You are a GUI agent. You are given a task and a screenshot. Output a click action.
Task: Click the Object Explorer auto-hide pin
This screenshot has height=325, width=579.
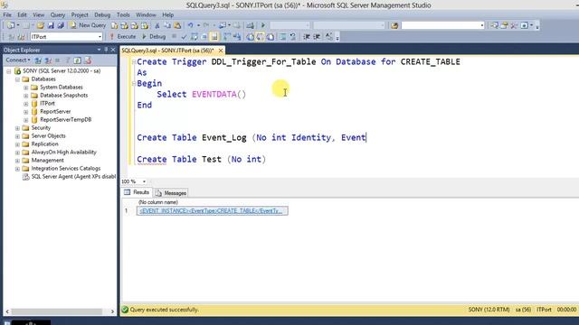106,50
